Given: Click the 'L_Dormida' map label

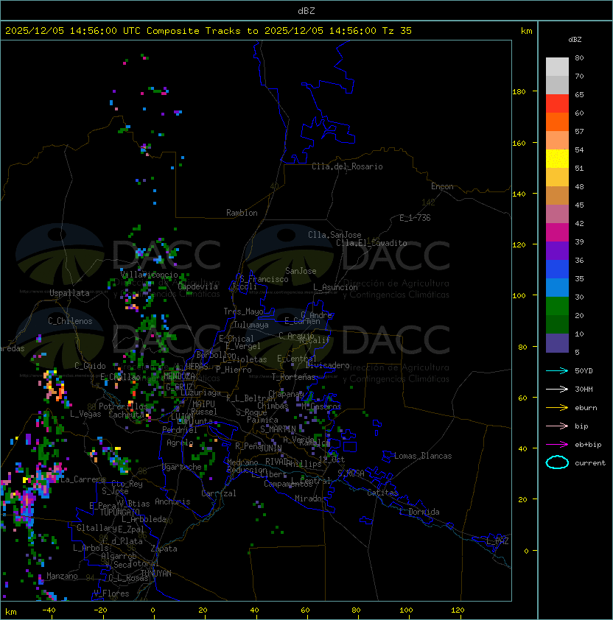Looking at the screenshot, I should pos(419,512).
